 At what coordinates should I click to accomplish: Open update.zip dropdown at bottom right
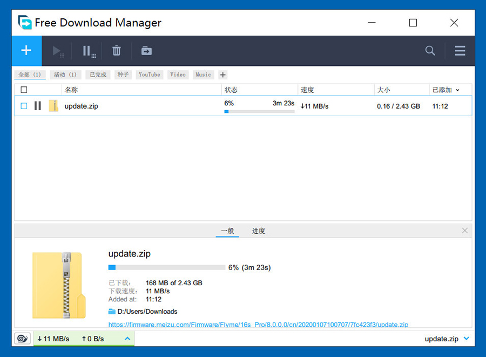click(466, 339)
